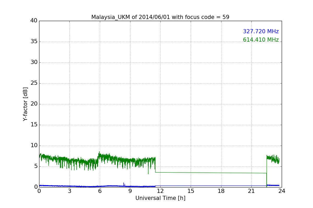This screenshot has height=208, width=313.
Task: Click the 'Y-factor [dB]' axis label
Action: coord(25,104)
